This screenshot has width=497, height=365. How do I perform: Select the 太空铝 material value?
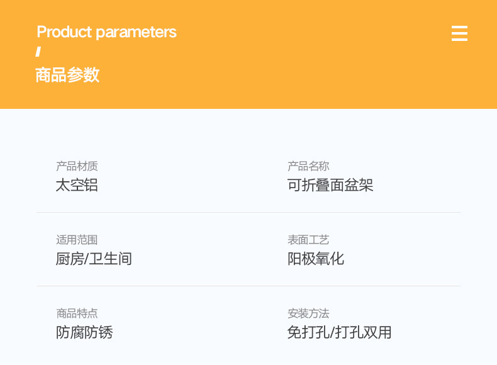click(77, 185)
